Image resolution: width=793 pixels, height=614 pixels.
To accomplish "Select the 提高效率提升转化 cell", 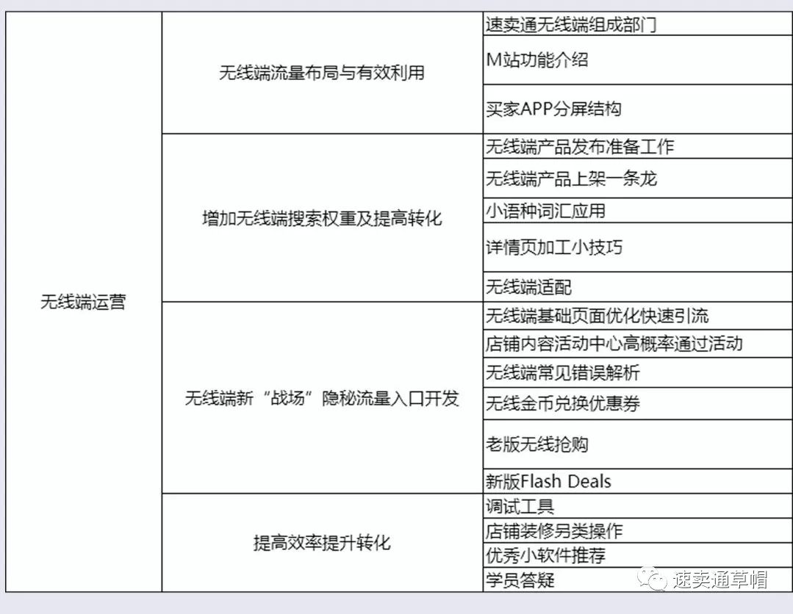I will point(321,543).
